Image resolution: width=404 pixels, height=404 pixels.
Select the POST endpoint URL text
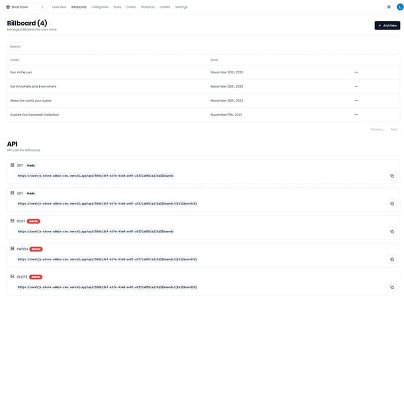point(96,231)
